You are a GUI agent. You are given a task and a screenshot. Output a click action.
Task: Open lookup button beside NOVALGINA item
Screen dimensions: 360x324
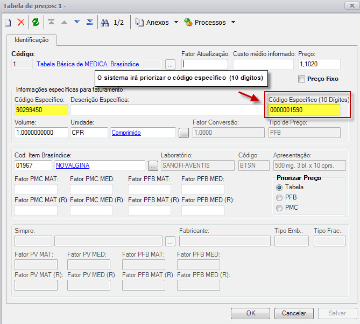click(x=153, y=166)
